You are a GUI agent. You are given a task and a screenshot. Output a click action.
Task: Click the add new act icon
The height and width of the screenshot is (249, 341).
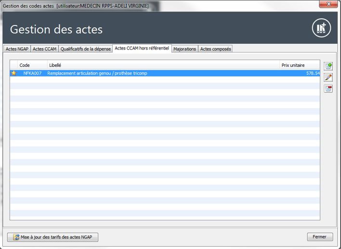click(x=328, y=66)
